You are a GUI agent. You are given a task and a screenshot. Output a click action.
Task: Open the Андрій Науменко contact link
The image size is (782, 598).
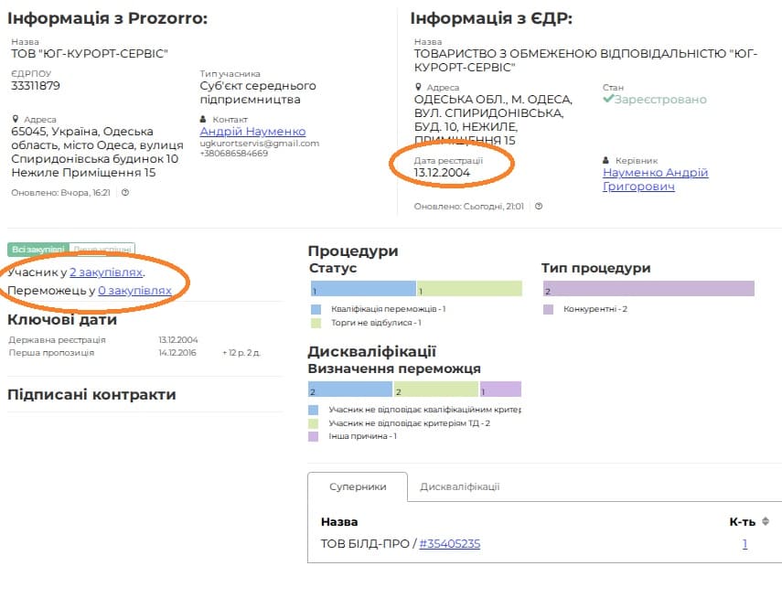pyautogui.click(x=252, y=132)
